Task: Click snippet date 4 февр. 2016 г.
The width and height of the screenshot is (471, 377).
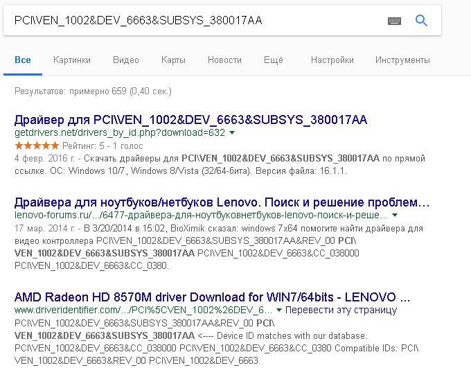Action: (44, 159)
